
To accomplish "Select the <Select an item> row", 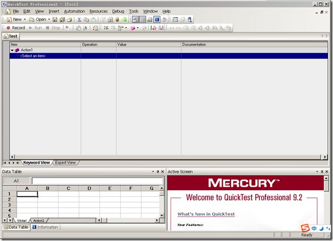I will [x=169, y=56].
